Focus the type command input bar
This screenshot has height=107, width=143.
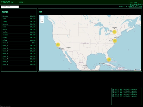tap(71, 106)
